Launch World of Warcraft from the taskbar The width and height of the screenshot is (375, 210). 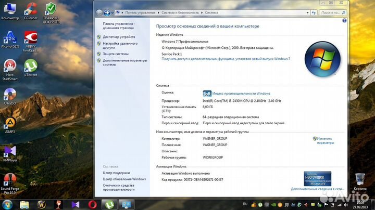click(41, 205)
